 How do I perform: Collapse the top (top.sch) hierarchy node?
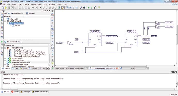(x=7, y=23)
